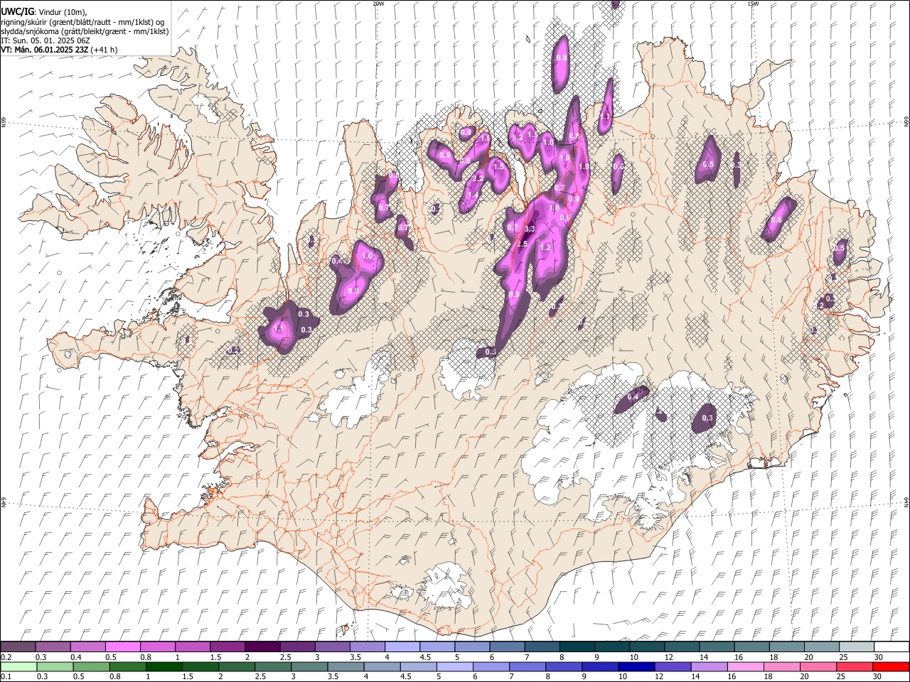This screenshot has height=682, width=910.
Task: Click the 2.2 value label on the map
Action: click(478, 178)
